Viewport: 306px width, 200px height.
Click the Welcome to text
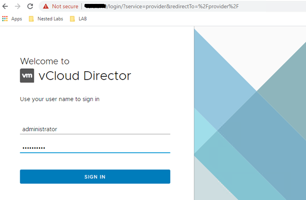click(x=45, y=61)
